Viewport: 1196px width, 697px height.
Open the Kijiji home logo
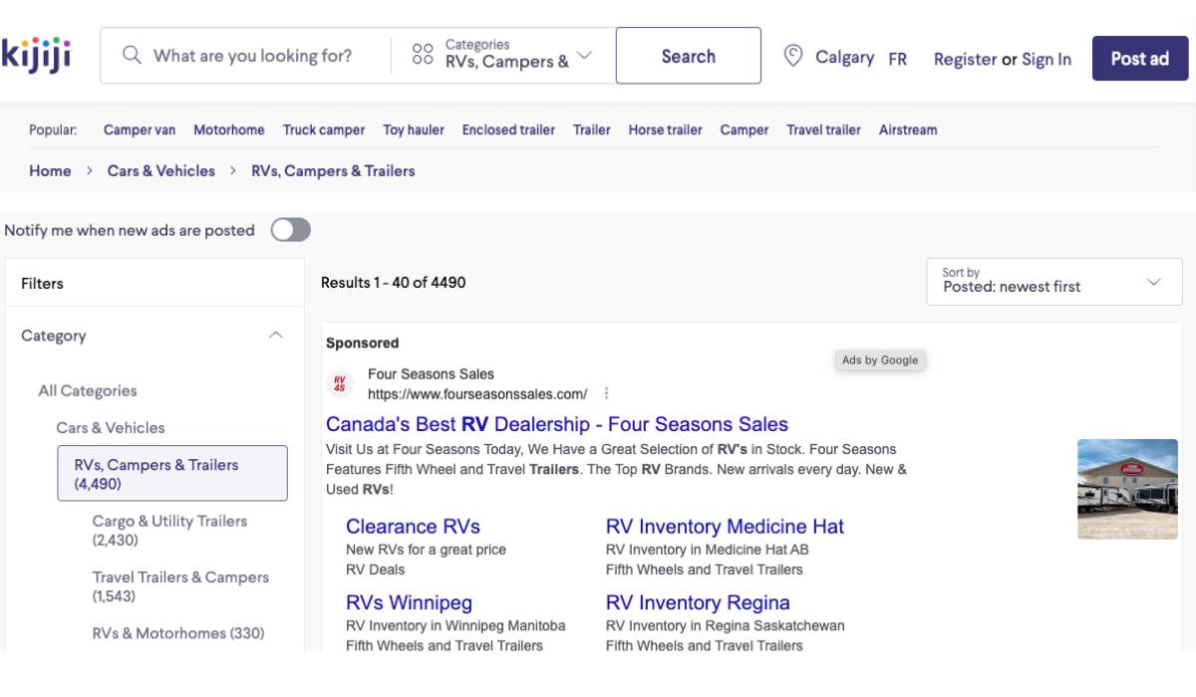(x=37, y=55)
